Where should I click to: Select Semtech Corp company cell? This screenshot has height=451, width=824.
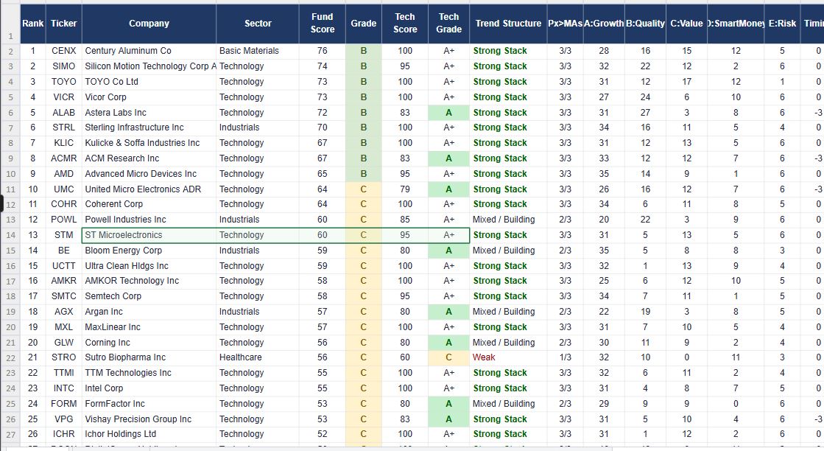coord(149,296)
